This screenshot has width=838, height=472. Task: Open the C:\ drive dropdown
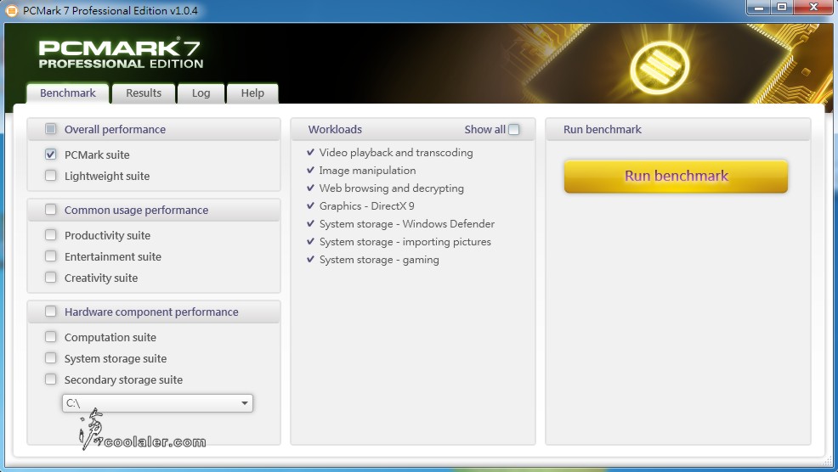158,403
